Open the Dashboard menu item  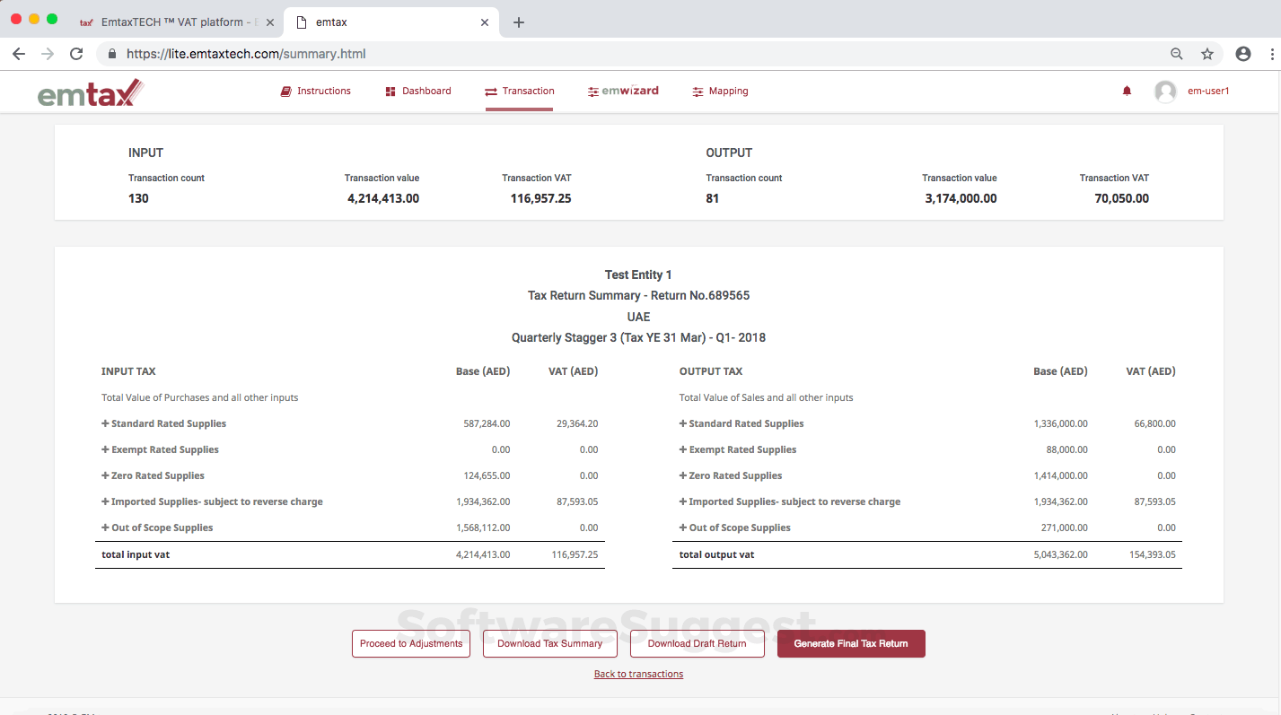tap(418, 91)
